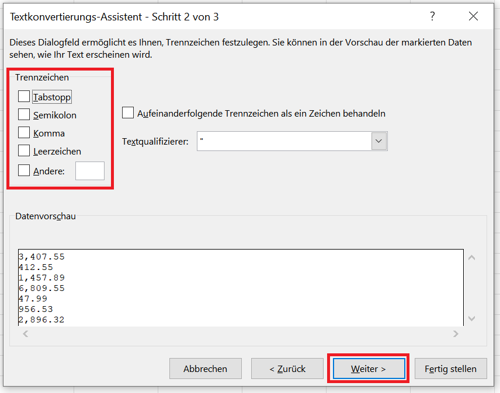Image resolution: width=500 pixels, height=393 pixels.
Task: Tick the Komma checkbox
Action: click(24, 133)
